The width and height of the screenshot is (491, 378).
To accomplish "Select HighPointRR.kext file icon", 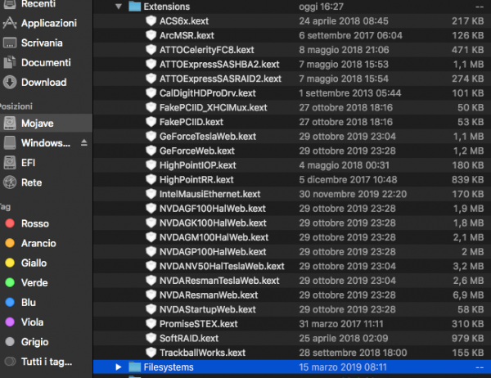I will tap(151, 179).
